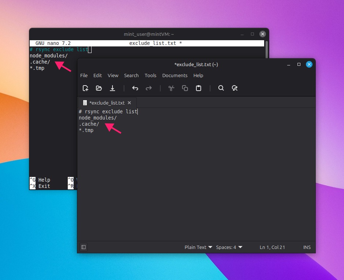Copy selection with the toolbar copy icon
Image resolution: width=344 pixels, height=280 pixels.
pos(185,88)
